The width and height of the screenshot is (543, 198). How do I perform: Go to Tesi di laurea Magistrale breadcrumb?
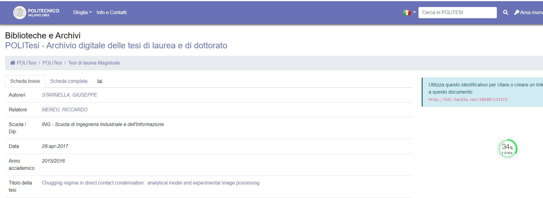click(94, 63)
